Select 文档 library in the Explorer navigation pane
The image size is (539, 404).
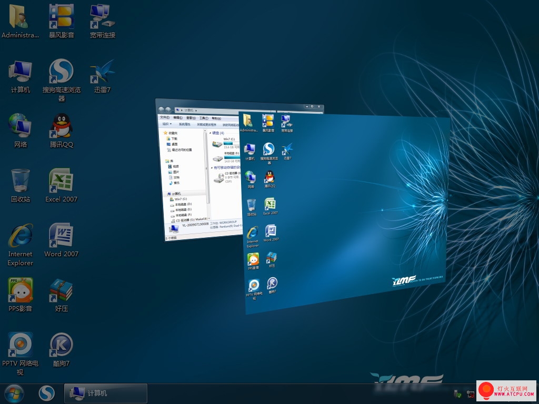coord(174,177)
